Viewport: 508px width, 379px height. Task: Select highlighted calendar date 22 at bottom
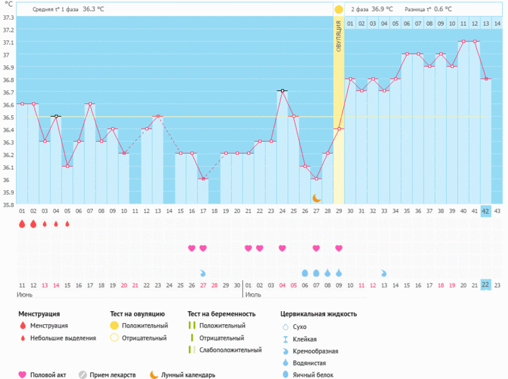(486, 285)
